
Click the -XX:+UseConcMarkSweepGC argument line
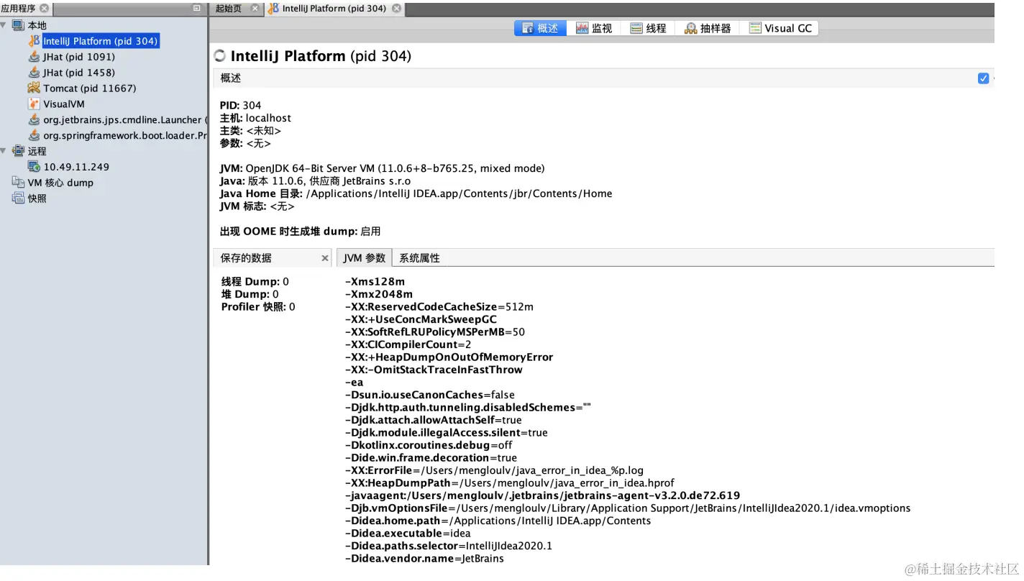point(421,319)
